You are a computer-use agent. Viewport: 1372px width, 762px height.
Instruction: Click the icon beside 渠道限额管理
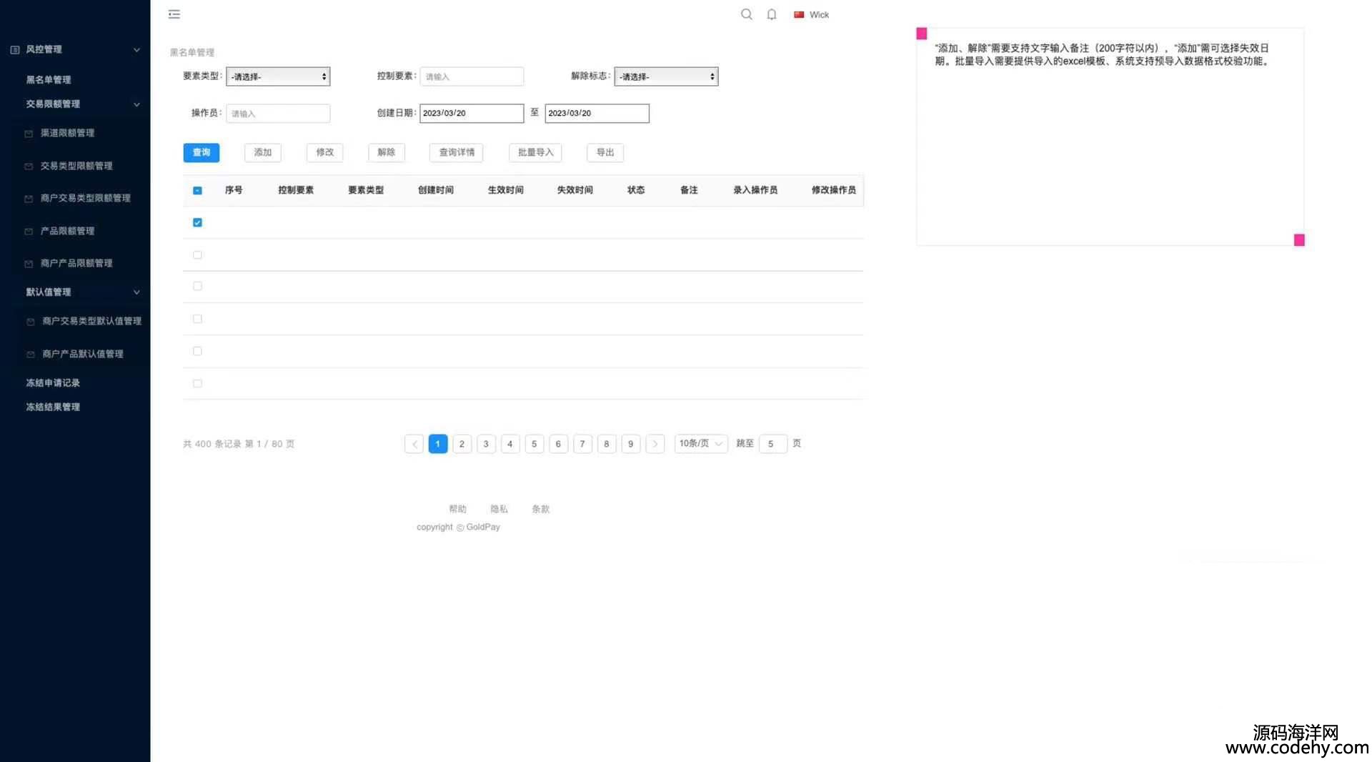29,134
